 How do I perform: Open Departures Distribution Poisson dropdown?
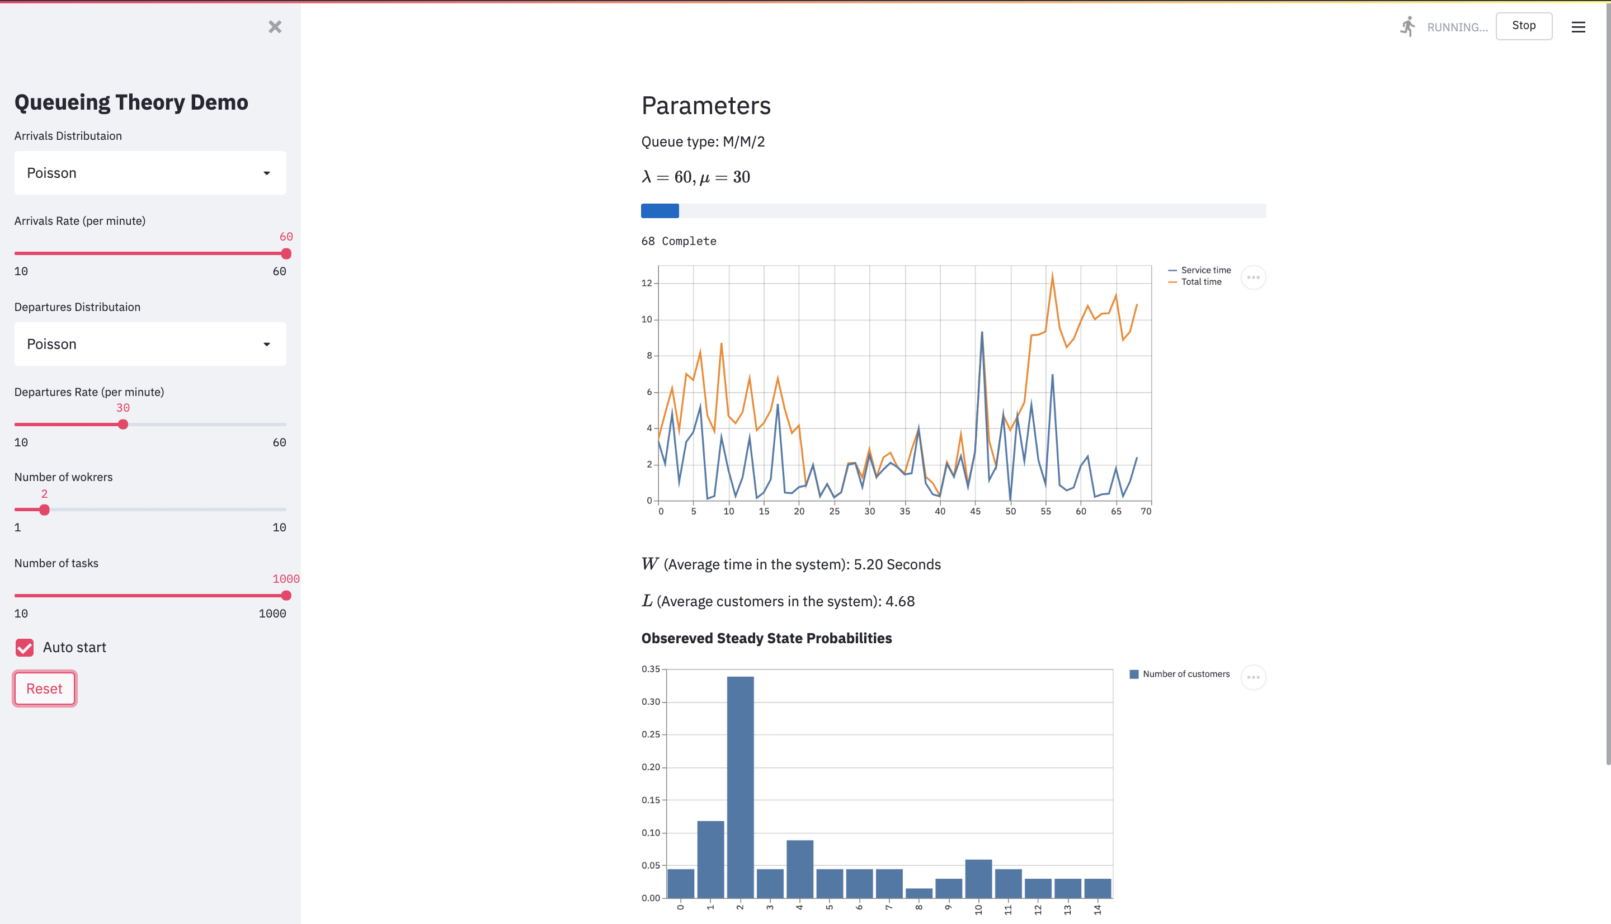tap(150, 344)
